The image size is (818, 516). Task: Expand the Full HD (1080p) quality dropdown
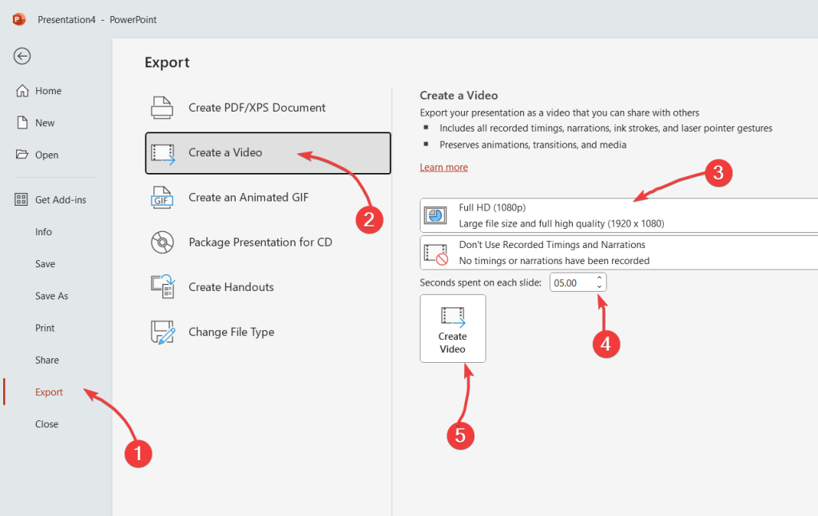619,215
